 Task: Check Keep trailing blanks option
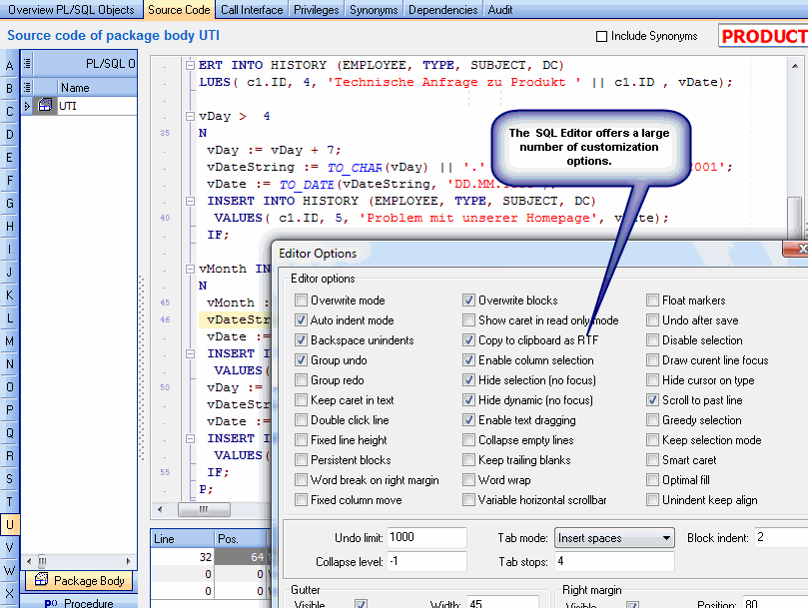coord(468,460)
